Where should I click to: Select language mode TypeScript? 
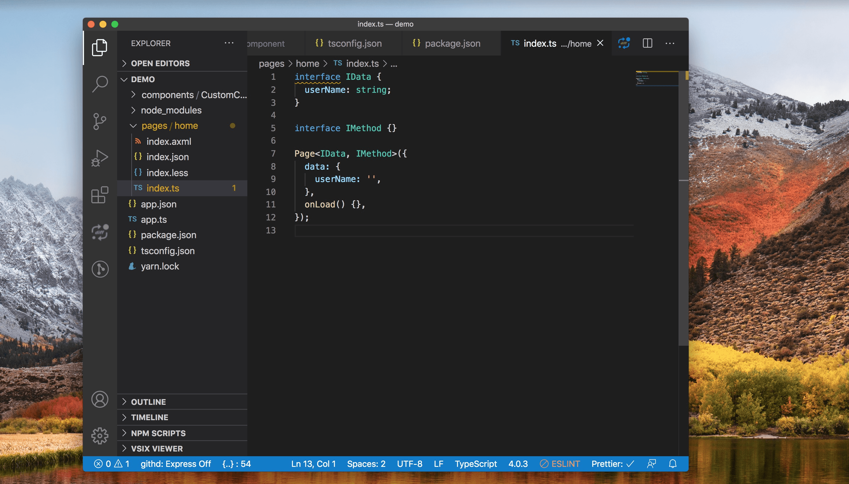(x=476, y=464)
